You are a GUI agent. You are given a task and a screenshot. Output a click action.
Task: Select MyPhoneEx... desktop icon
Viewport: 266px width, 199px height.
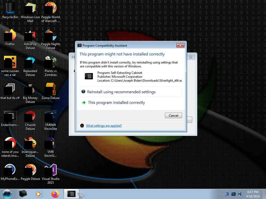coord(10,172)
